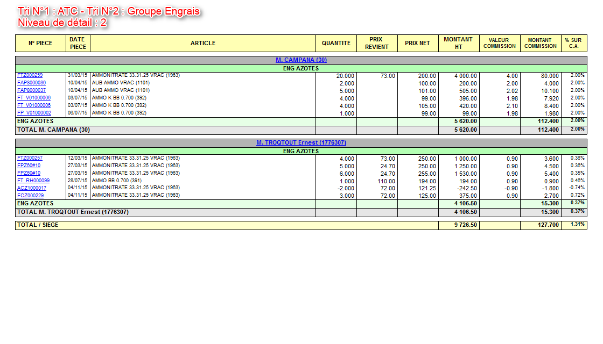Viewport: 603px width, 344px height.
Task: Click the N° PIECE column header
Action: [x=40, y=44]
